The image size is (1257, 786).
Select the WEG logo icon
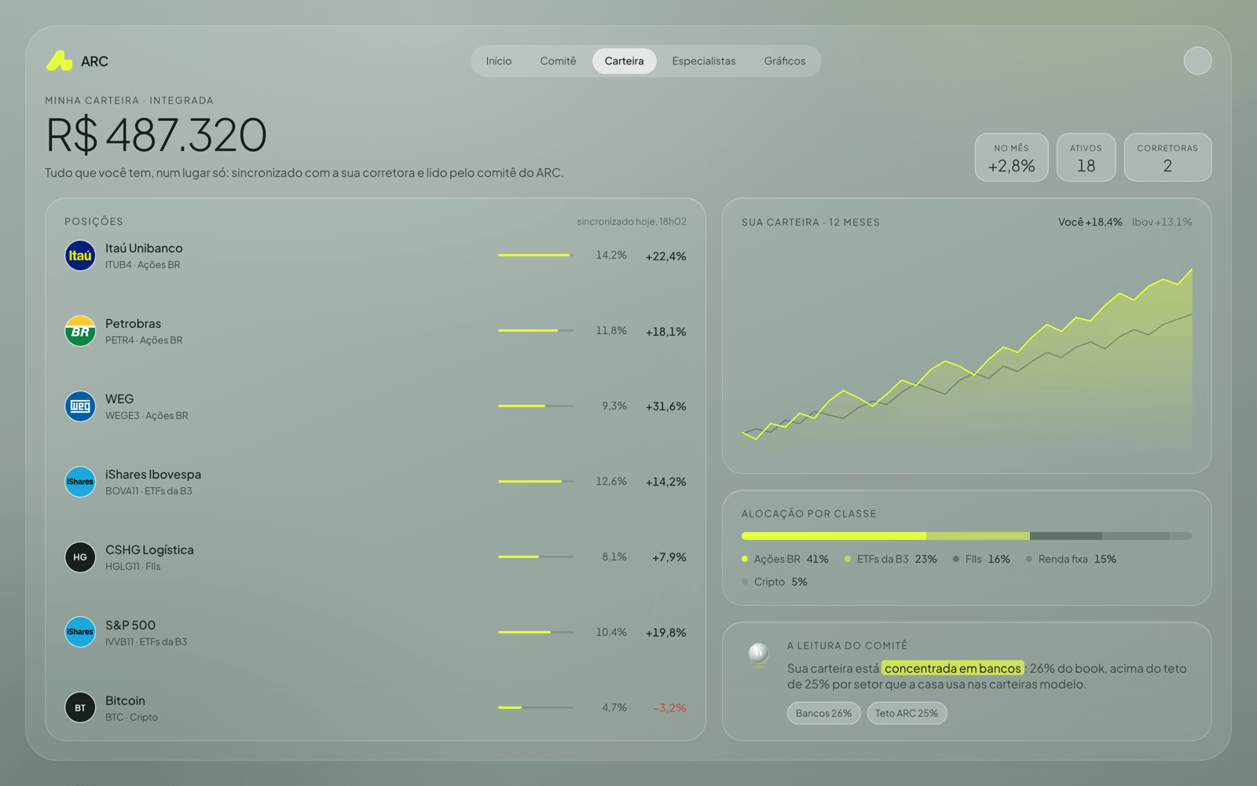pos(80,406)
